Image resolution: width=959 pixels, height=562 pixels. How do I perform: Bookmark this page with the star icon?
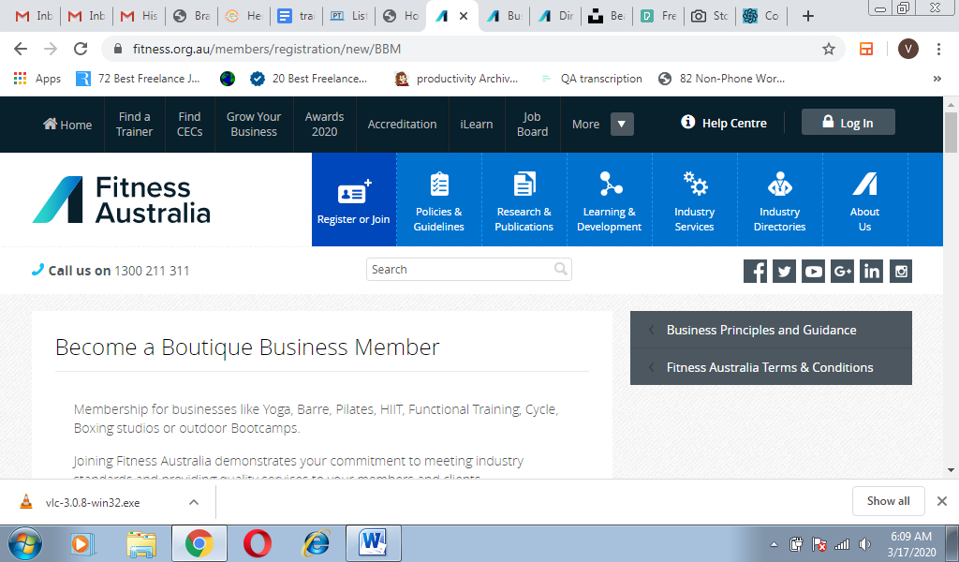pos(828,49)
